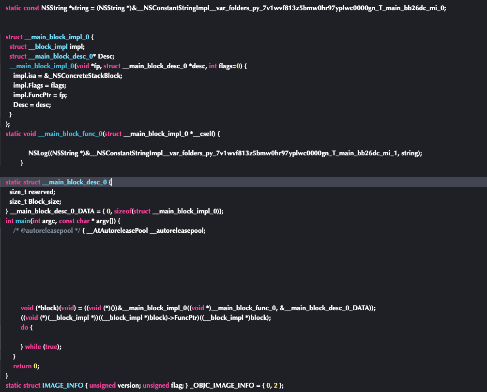The image size is (487, 392).
Task: Click "static const" at the top line
Action: pos(22,8)
